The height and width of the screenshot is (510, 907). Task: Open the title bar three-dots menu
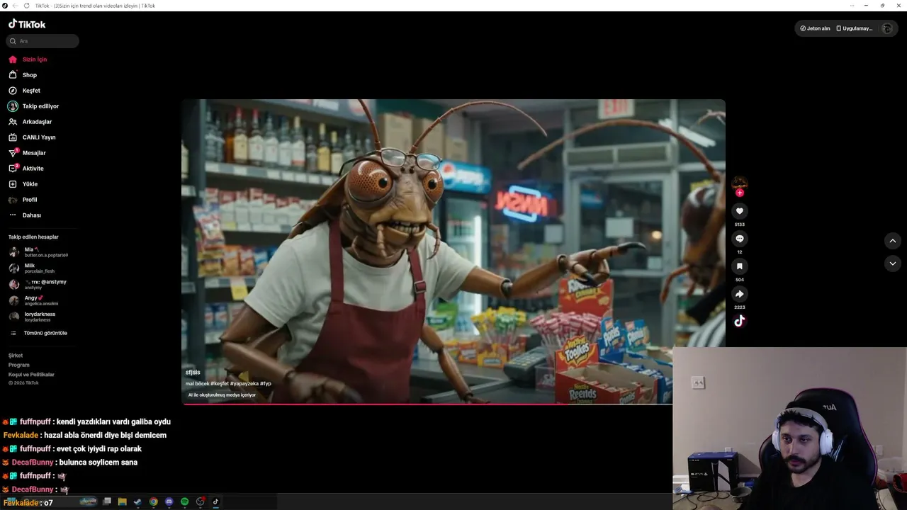coord(852,6)
